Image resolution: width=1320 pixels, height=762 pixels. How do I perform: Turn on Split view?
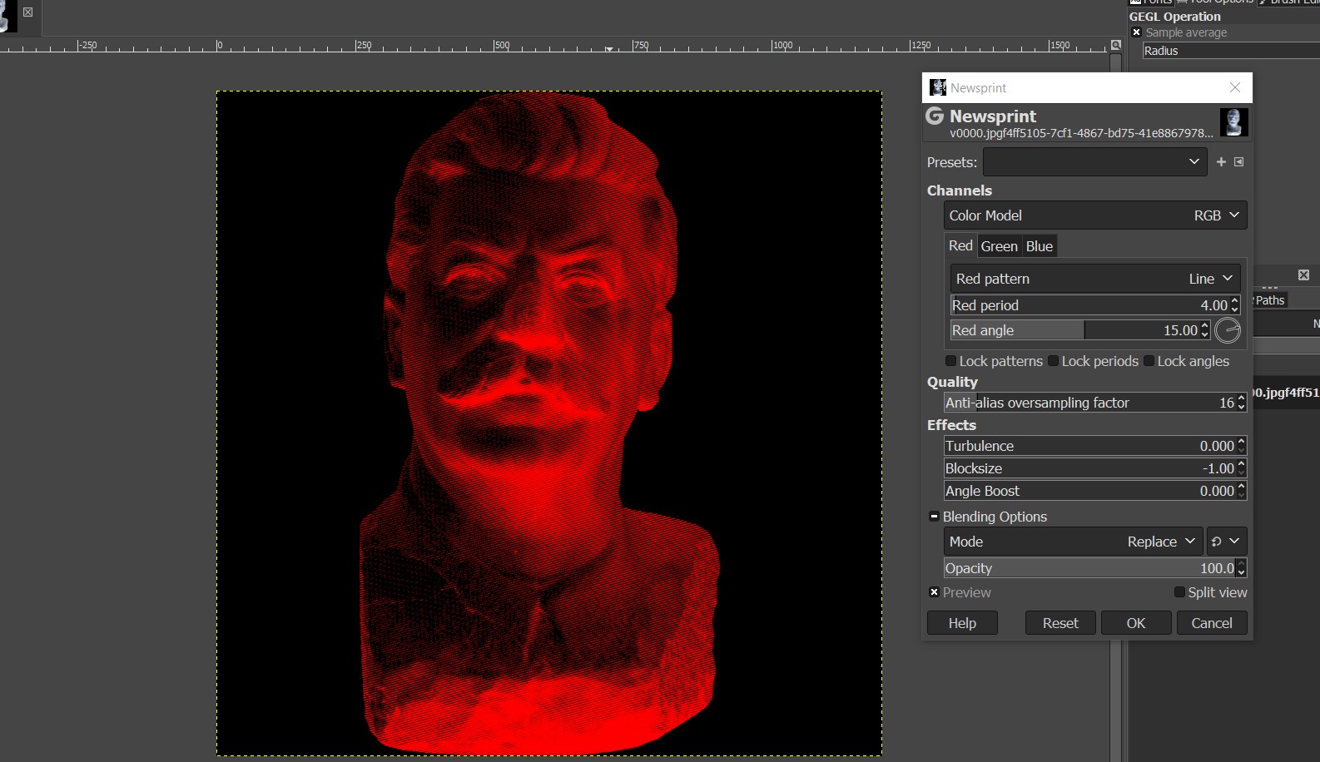click(x=1179, y=592)
